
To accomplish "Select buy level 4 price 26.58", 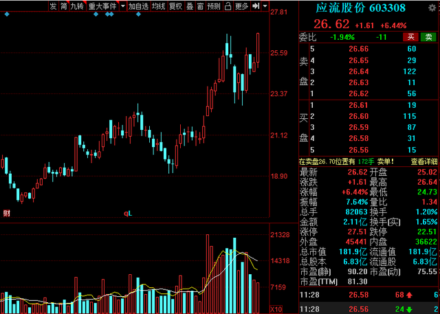I will pyautogui.click(x=359, y=138).
